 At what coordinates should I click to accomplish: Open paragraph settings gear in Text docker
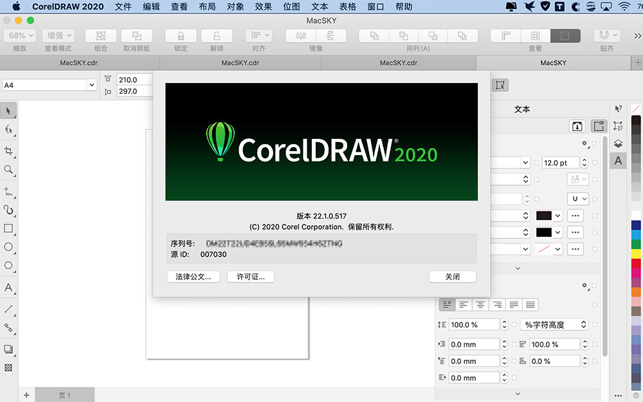(585, 286)
